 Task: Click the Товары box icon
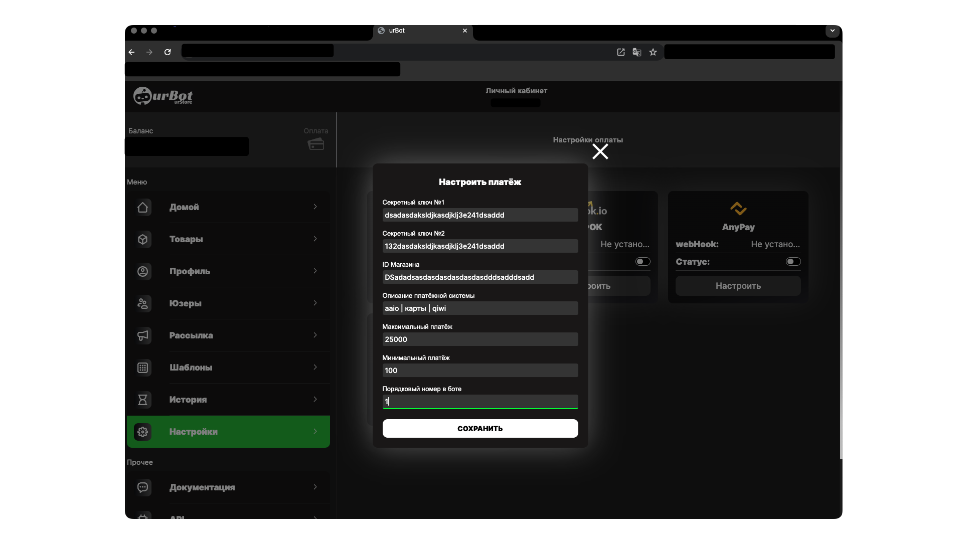tap(143, 239)
